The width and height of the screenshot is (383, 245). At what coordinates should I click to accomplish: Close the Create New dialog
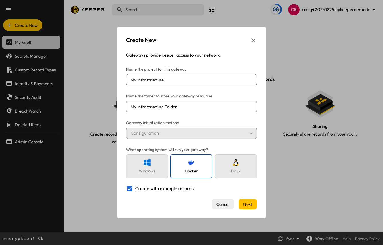(x=253, y=40)
